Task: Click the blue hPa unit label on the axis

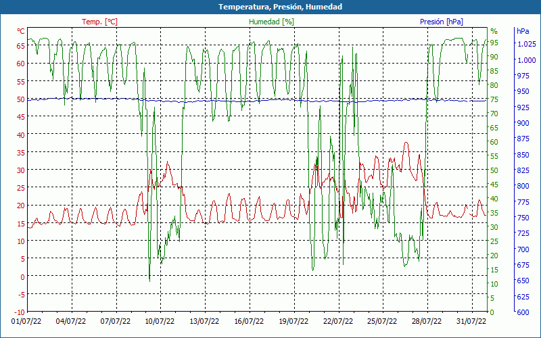Action: (523, 31)
